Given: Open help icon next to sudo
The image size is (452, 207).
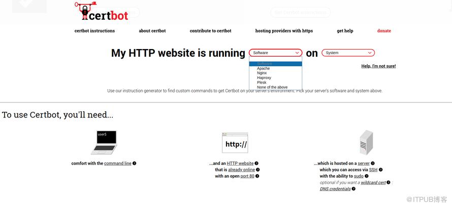Looking at the screenshot, I should pyautogui.click(x=367, y=176).
